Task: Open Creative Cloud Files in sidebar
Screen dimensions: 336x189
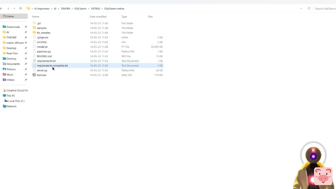Action: tap(17, 91)
